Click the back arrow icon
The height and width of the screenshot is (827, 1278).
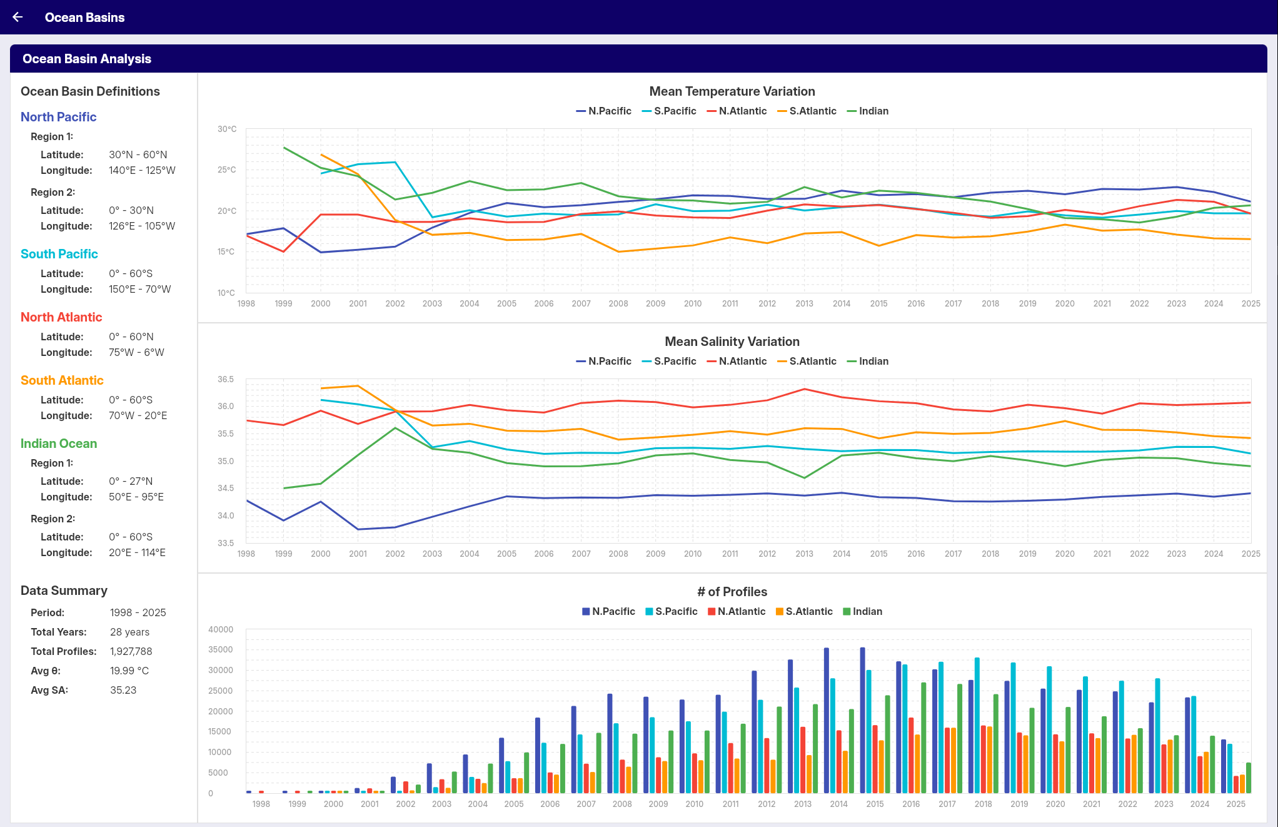pyautogui.click(x=18, y=17)
